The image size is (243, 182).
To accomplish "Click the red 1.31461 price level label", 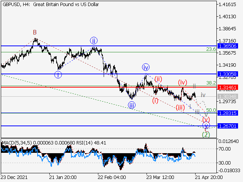I will pos(228,87).
